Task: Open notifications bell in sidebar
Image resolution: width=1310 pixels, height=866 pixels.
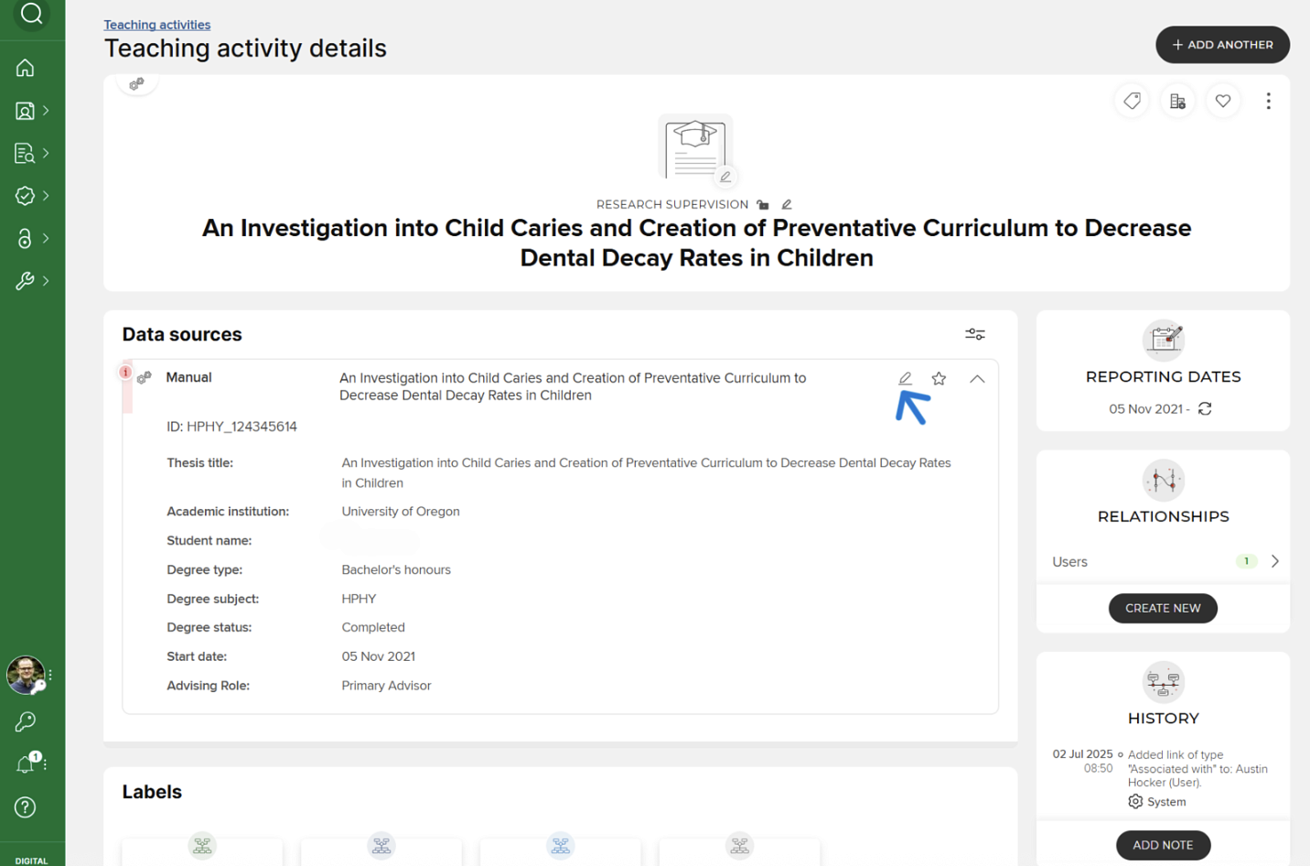Action: [26, 763]
